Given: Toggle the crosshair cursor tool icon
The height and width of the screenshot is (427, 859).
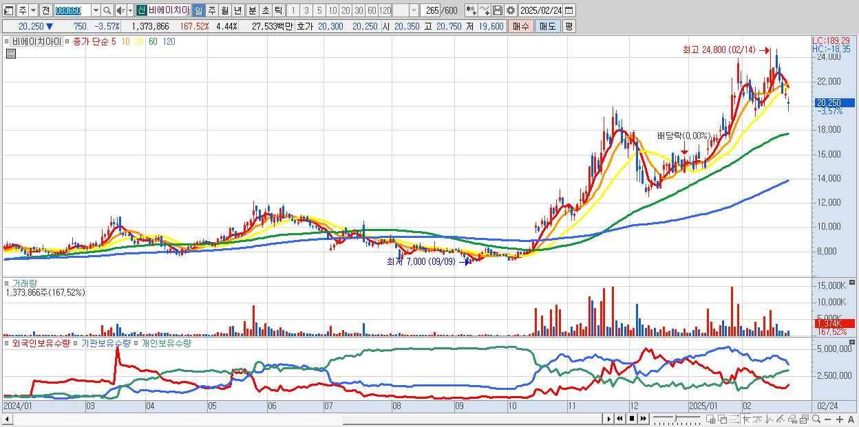Looking at the screenshot, I should tap(746, 419).
